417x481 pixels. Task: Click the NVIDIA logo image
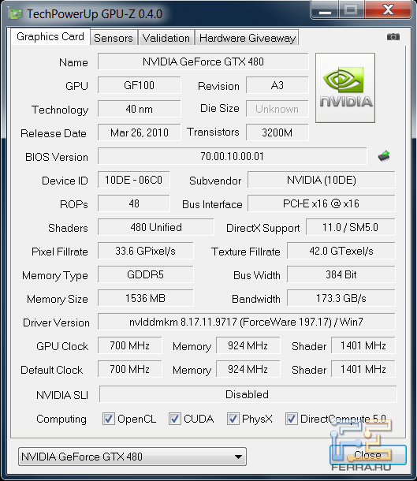coord(345,88)
